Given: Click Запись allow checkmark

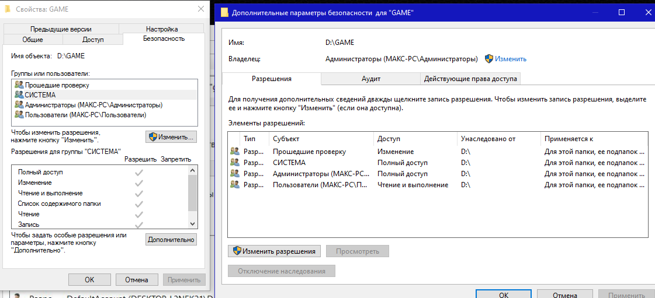Looking at the screenshot, I should [x=139, y=225].
